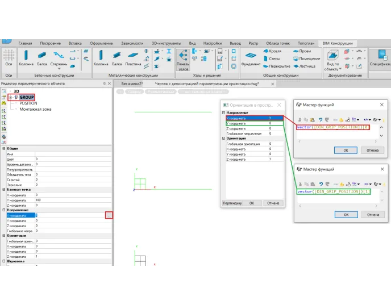The image size is (391, 305).
Task: Click undo icon in upper Мастер функций
Action: (x=321, y=120)
